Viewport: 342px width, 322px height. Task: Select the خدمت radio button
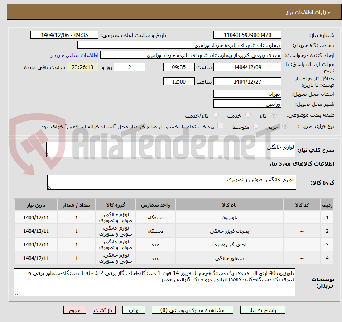tap(248, 115)
